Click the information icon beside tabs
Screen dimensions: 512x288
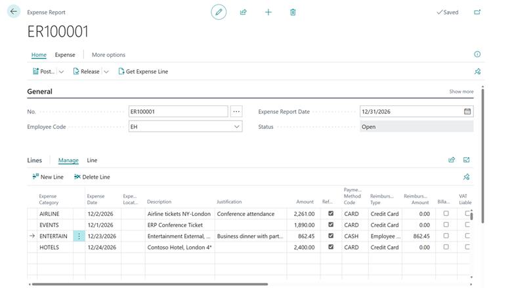(477, 54)
